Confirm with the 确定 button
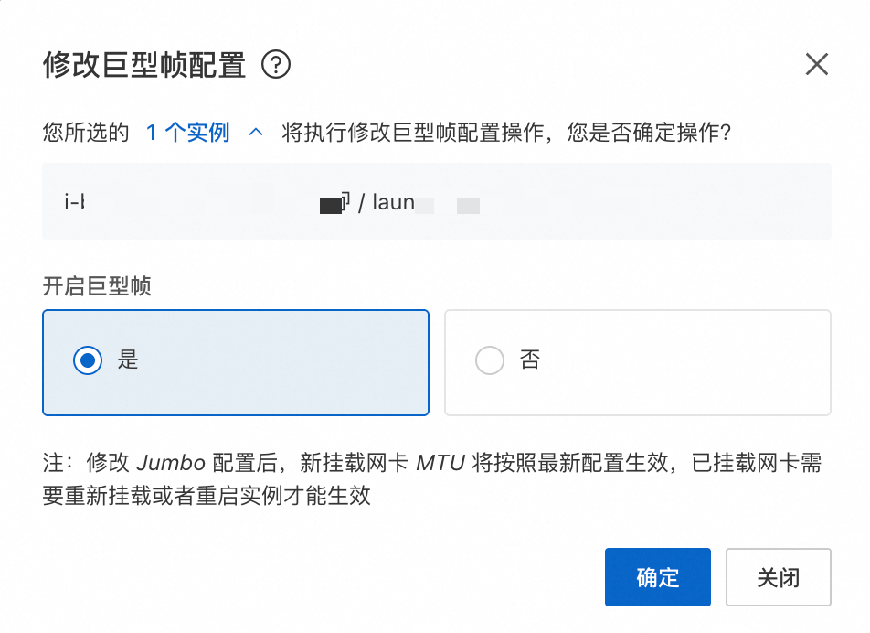Image resolution: width=870 pixels, height=633 pixels. [657, 577]
